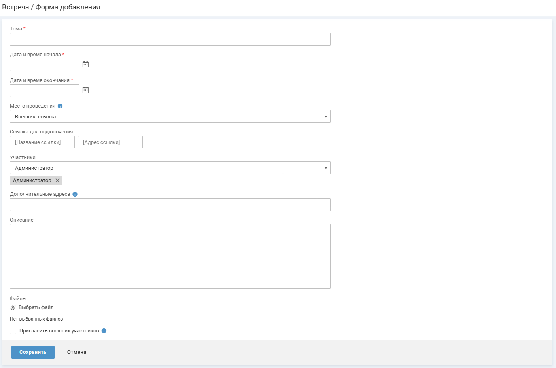Open calendar picker for end date

(x=85, y=90)
